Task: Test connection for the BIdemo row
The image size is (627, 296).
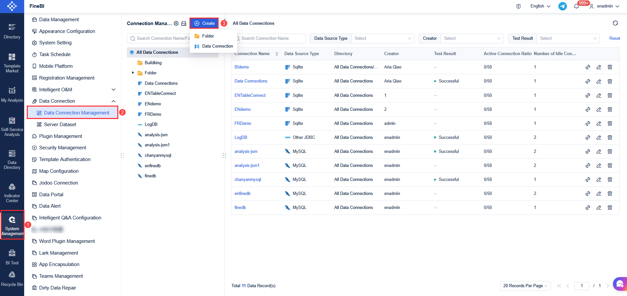Action: (588, 67)
